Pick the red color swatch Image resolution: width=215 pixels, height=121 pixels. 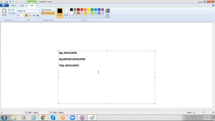(x=82, y=9)
